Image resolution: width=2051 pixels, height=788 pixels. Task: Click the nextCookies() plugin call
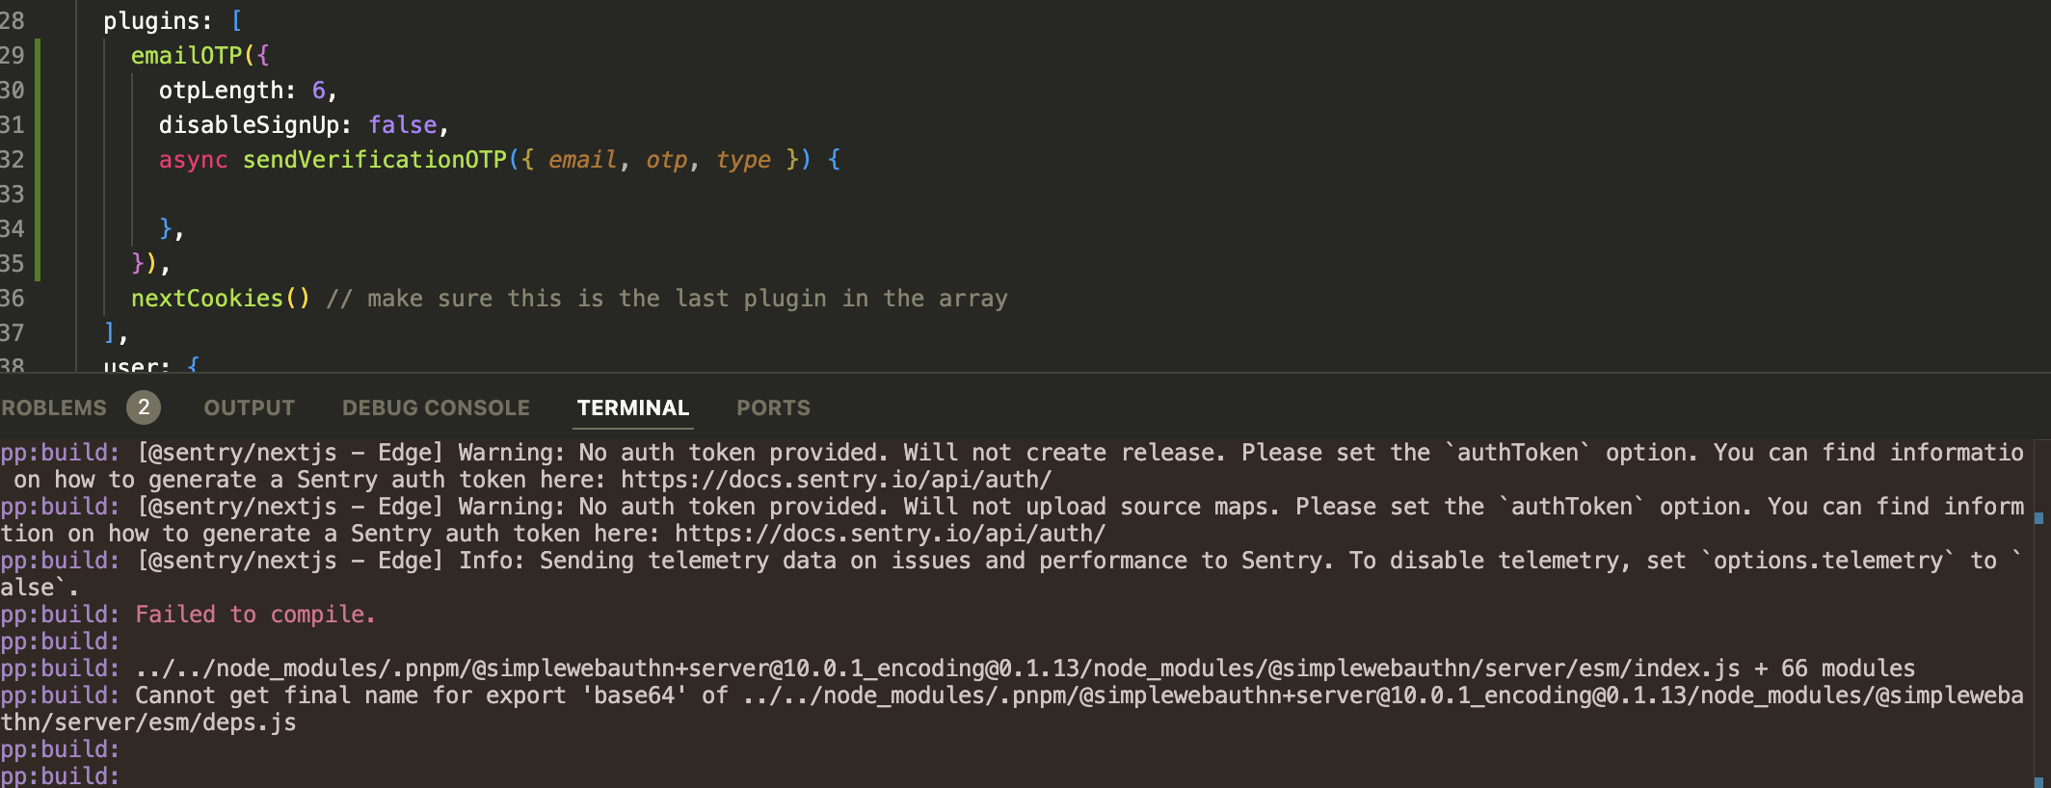click(208, 298)
